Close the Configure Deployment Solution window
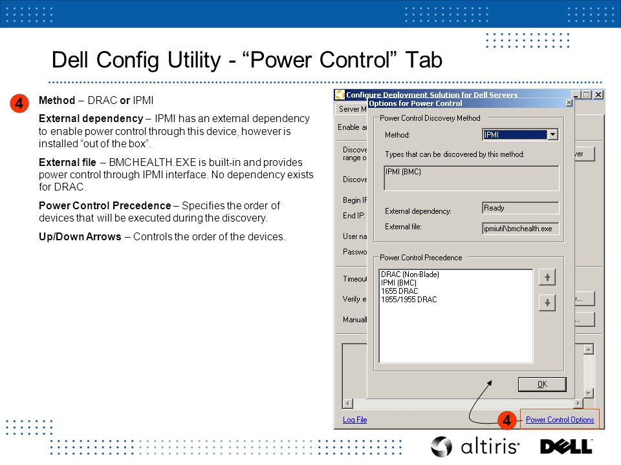This screenshot has height=465, width=621. point(598,94)
